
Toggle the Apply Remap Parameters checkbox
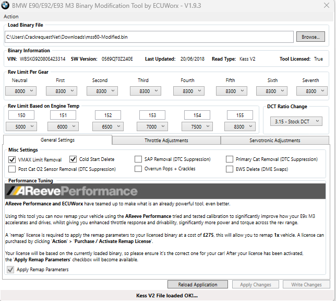click(x=10, y=270)
